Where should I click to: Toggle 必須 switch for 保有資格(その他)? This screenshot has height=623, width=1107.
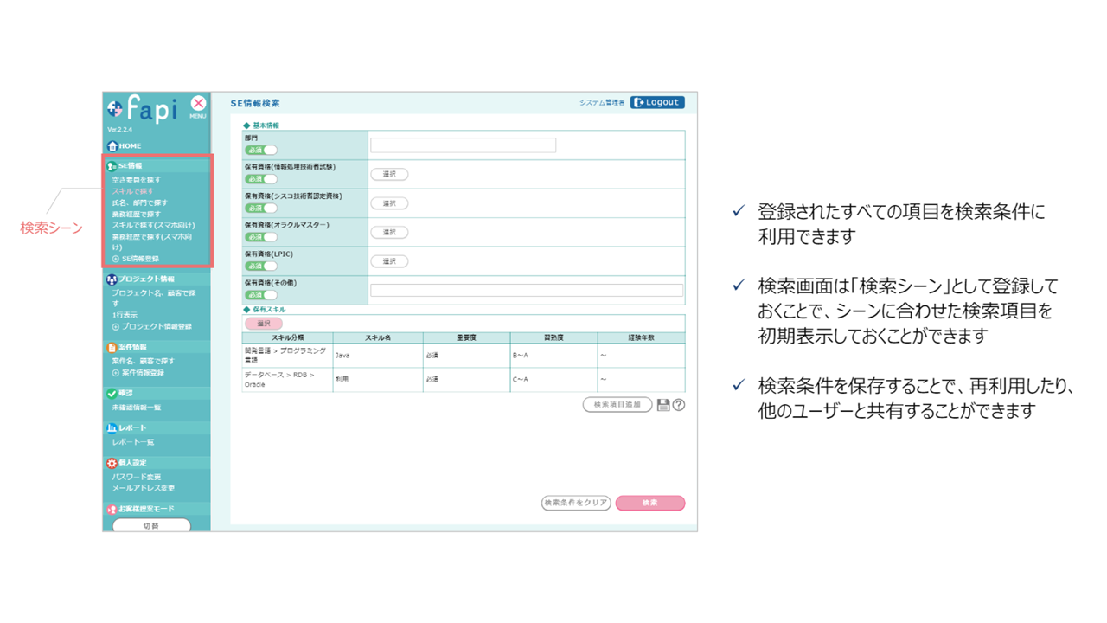261,295
